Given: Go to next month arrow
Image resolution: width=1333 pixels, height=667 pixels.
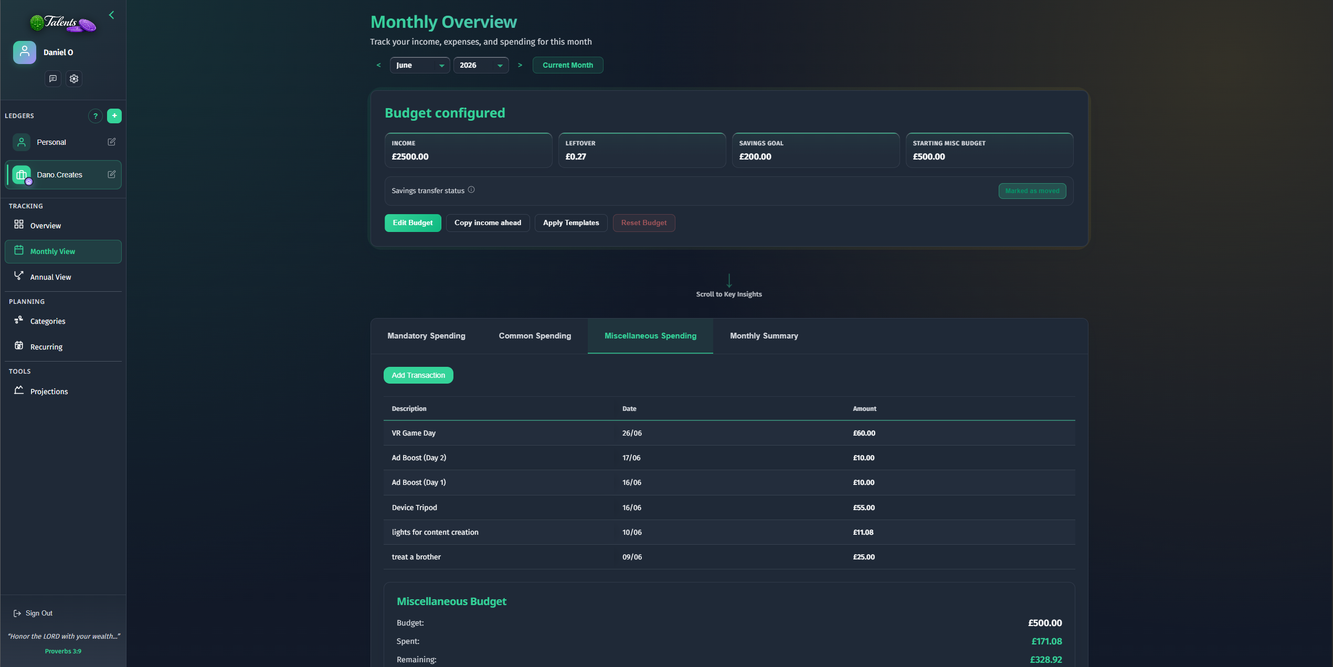Looking at the screenshot, I should click(x=520, y=65).
